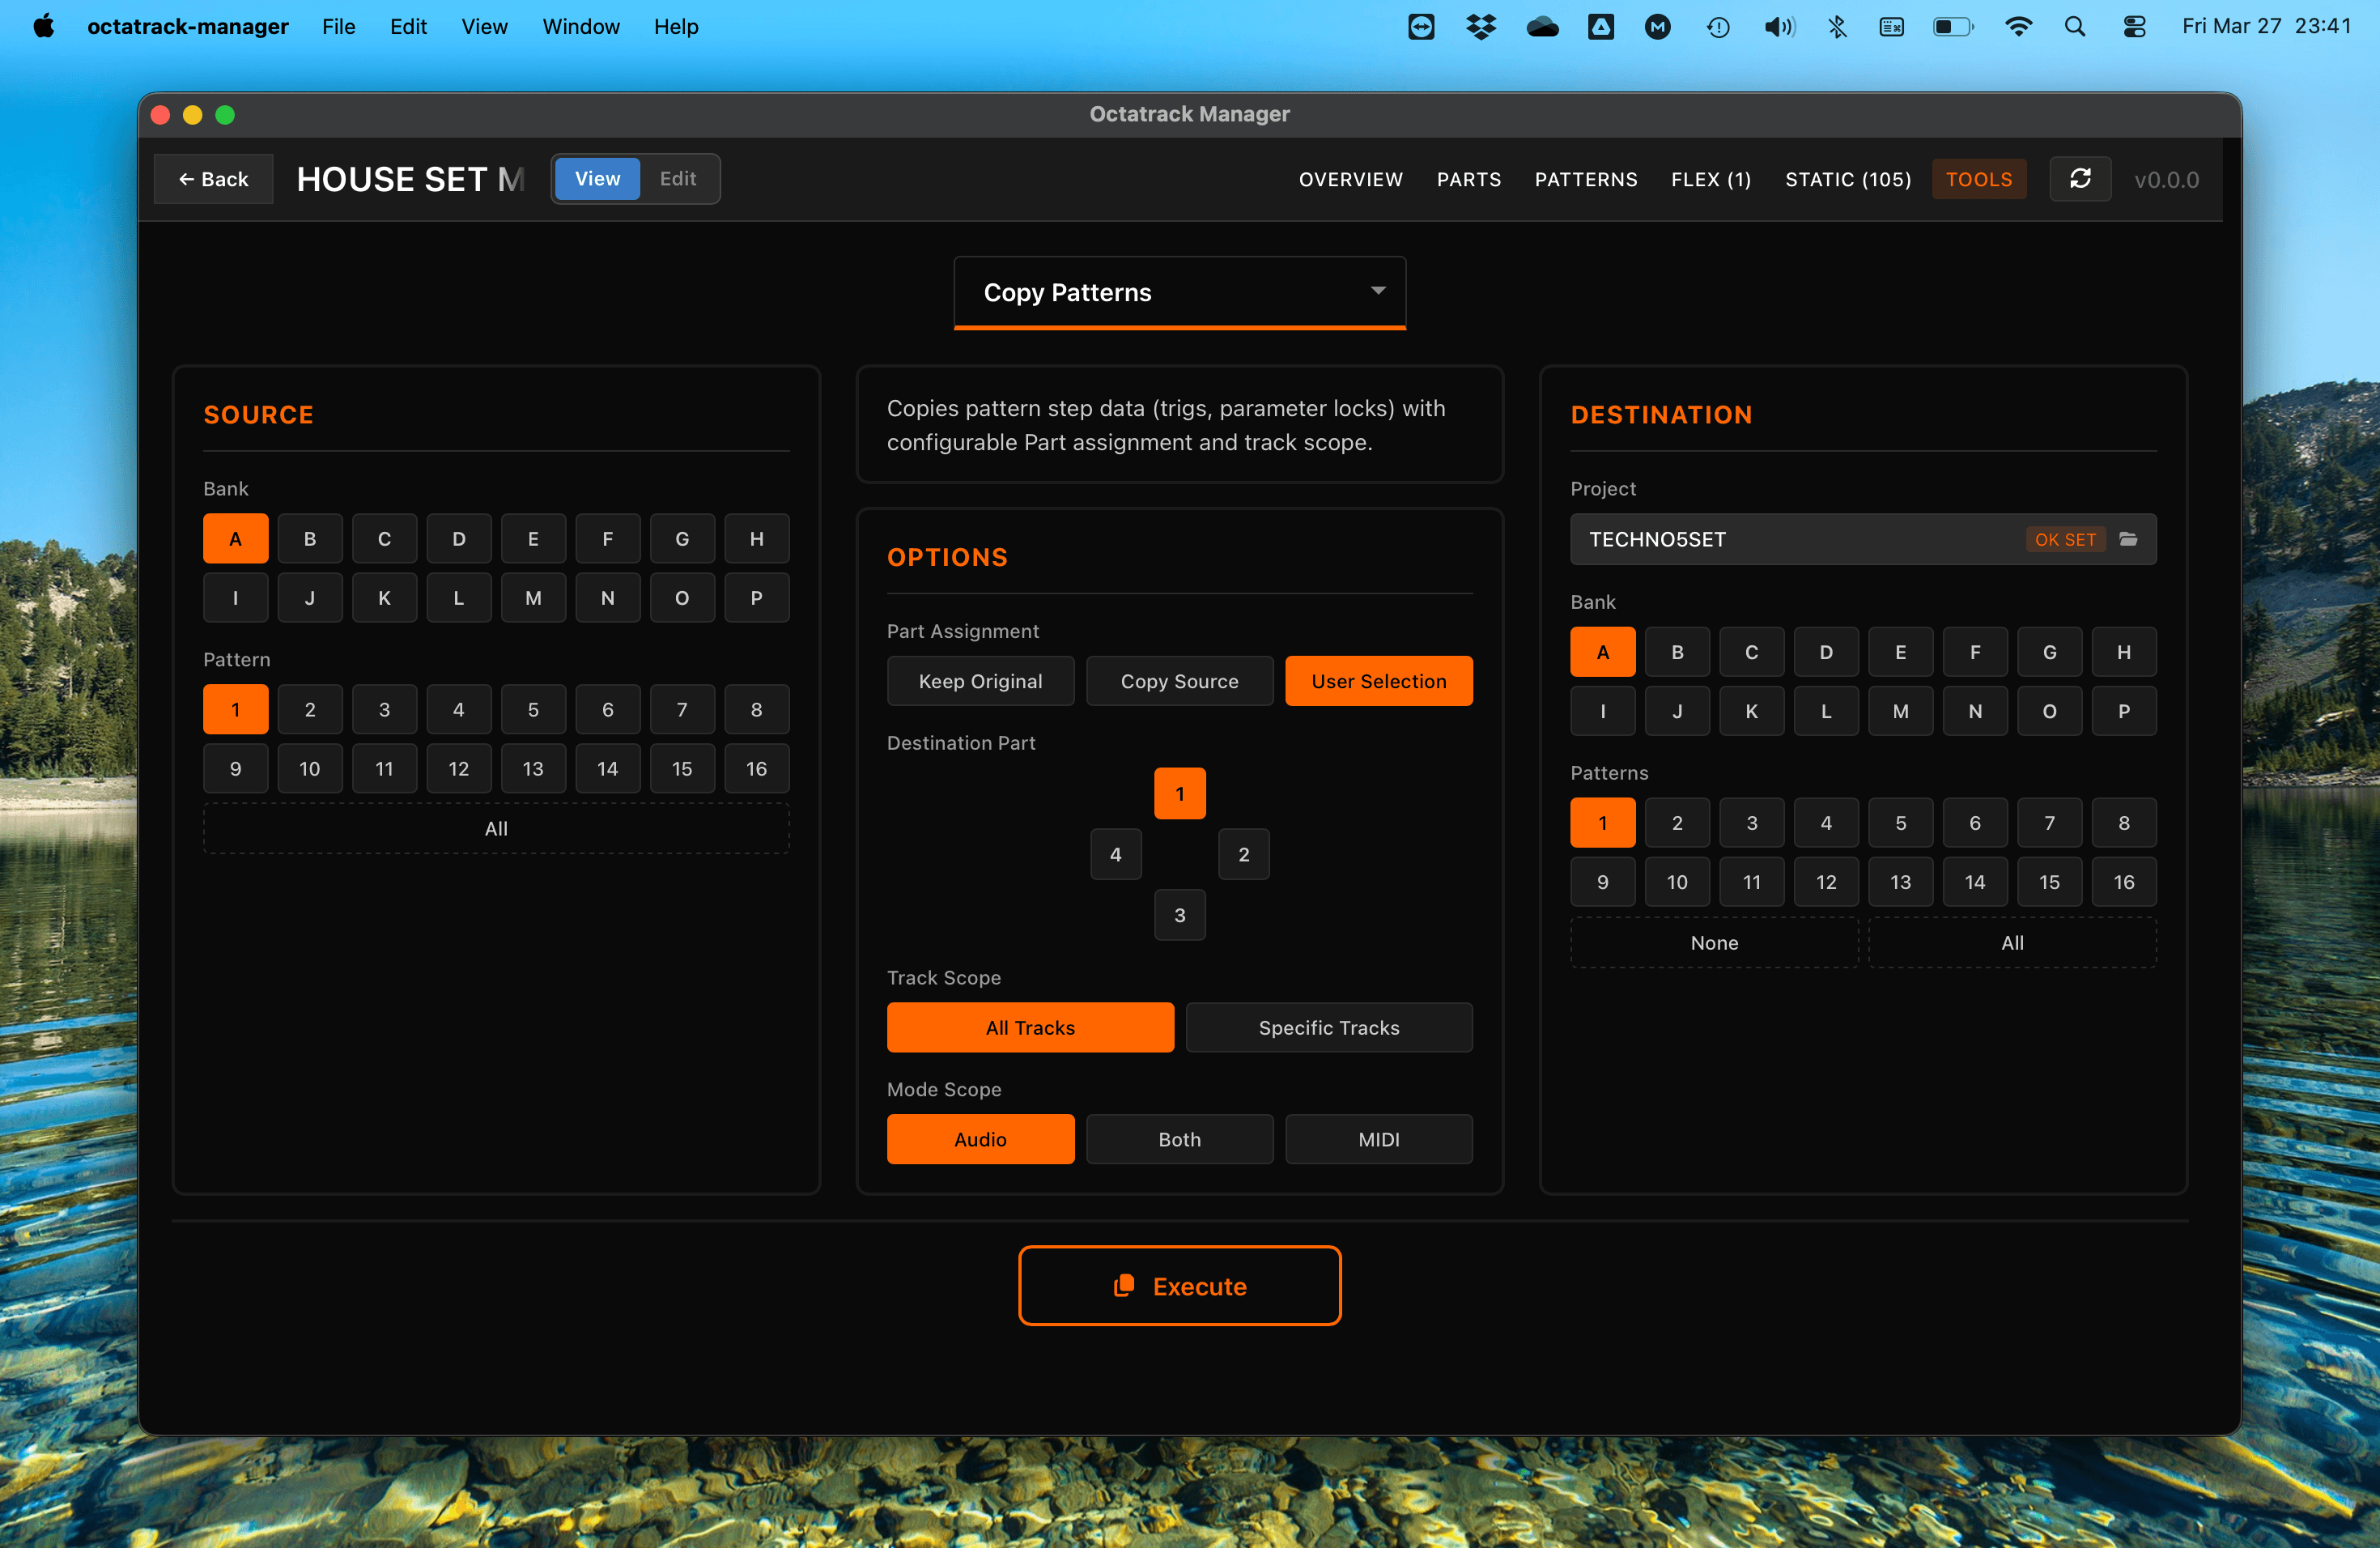Open the folder browser beside TECHNO5SET
The image size is (2380, 1548).
2129,539
